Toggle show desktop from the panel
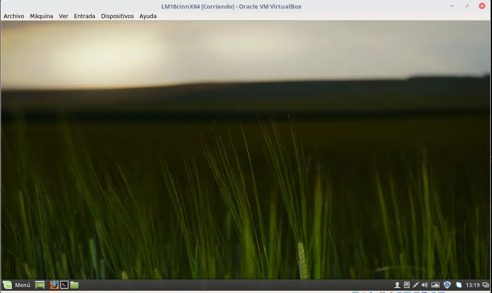The image size is (492, 293). pos(39,285)
